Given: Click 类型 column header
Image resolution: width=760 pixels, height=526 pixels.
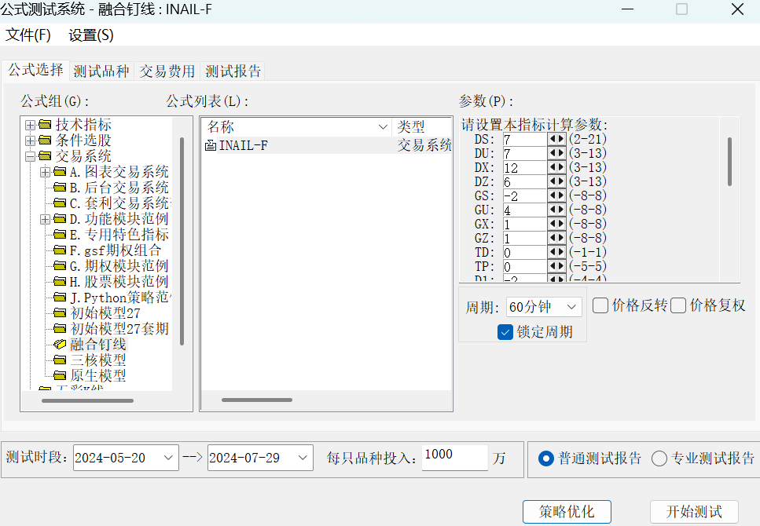Looking at the screenshot, I should click(x=422, y=127).
